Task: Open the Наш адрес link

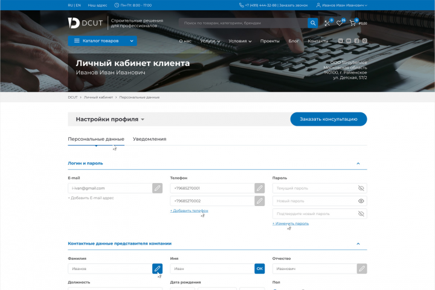Action: click(x=97, y=5)
